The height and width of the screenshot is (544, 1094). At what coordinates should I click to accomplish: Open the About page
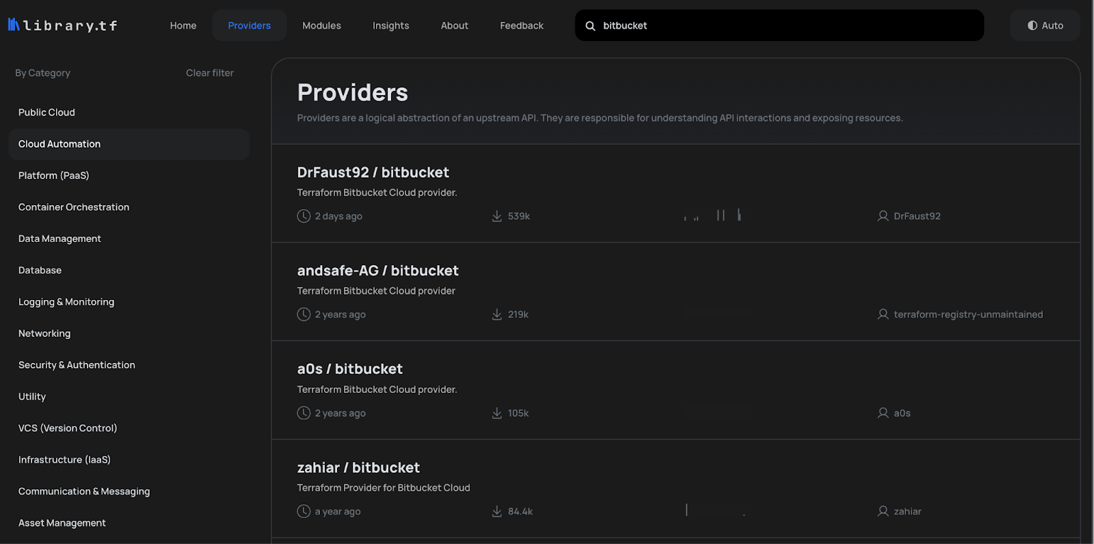(455, 25)
